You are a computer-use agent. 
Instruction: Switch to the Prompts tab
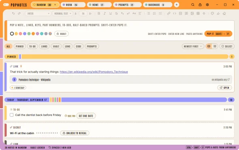(x=127, y=5)
